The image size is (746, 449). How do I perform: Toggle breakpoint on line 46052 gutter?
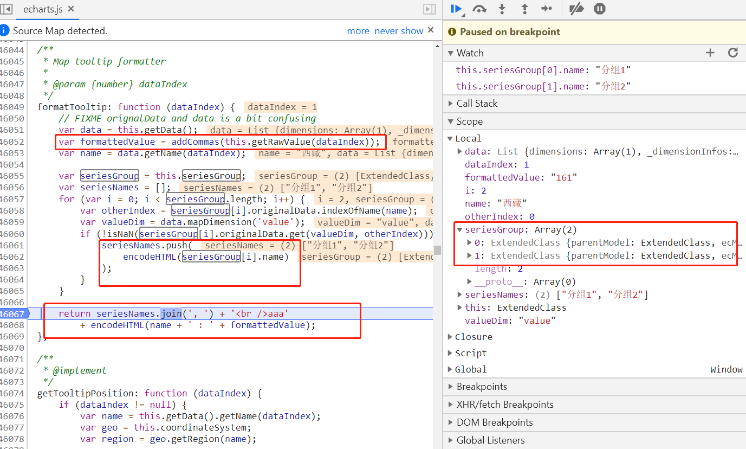pyautogui.click(x=12, y=142)
